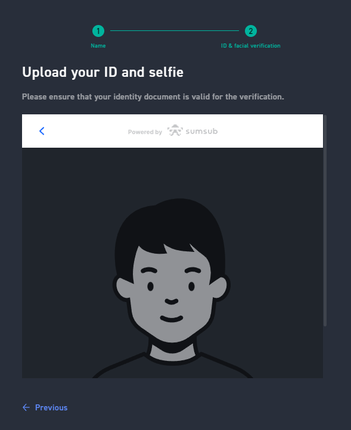This screenshot has height=430, width=351.
Task: Click the illustration's left ear
Action: (x=123, y=286)
